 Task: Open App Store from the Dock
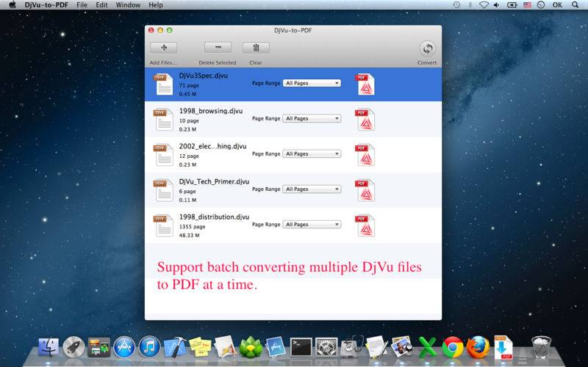click(x=124, y=347)
